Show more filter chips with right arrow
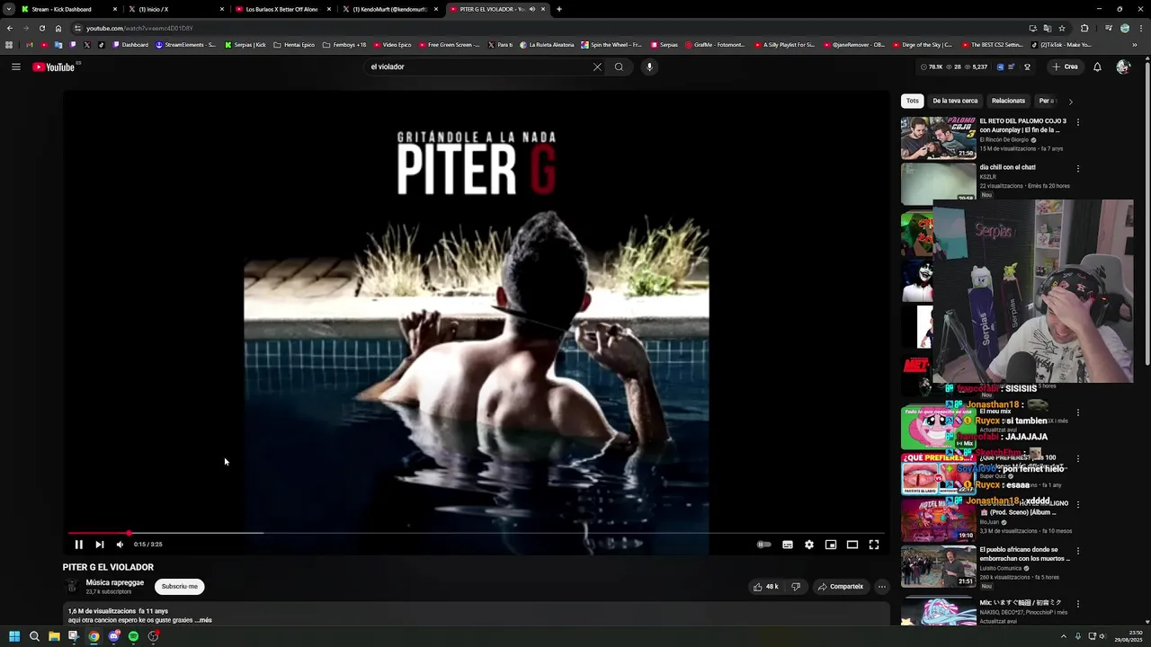Image resolution: width=1151 pixels, height=647 pixels. 1070,102
